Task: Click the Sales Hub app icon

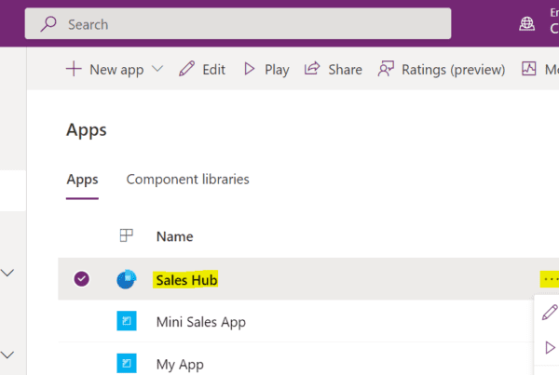Action: point(127,279)
